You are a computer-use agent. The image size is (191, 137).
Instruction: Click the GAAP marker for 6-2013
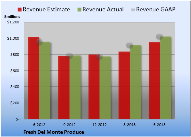159,36
